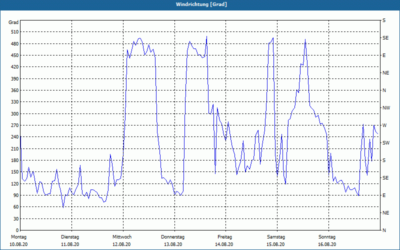The image size is (400, 250).
Task: Select the y-axis value 30
Action: click(16, 219)
